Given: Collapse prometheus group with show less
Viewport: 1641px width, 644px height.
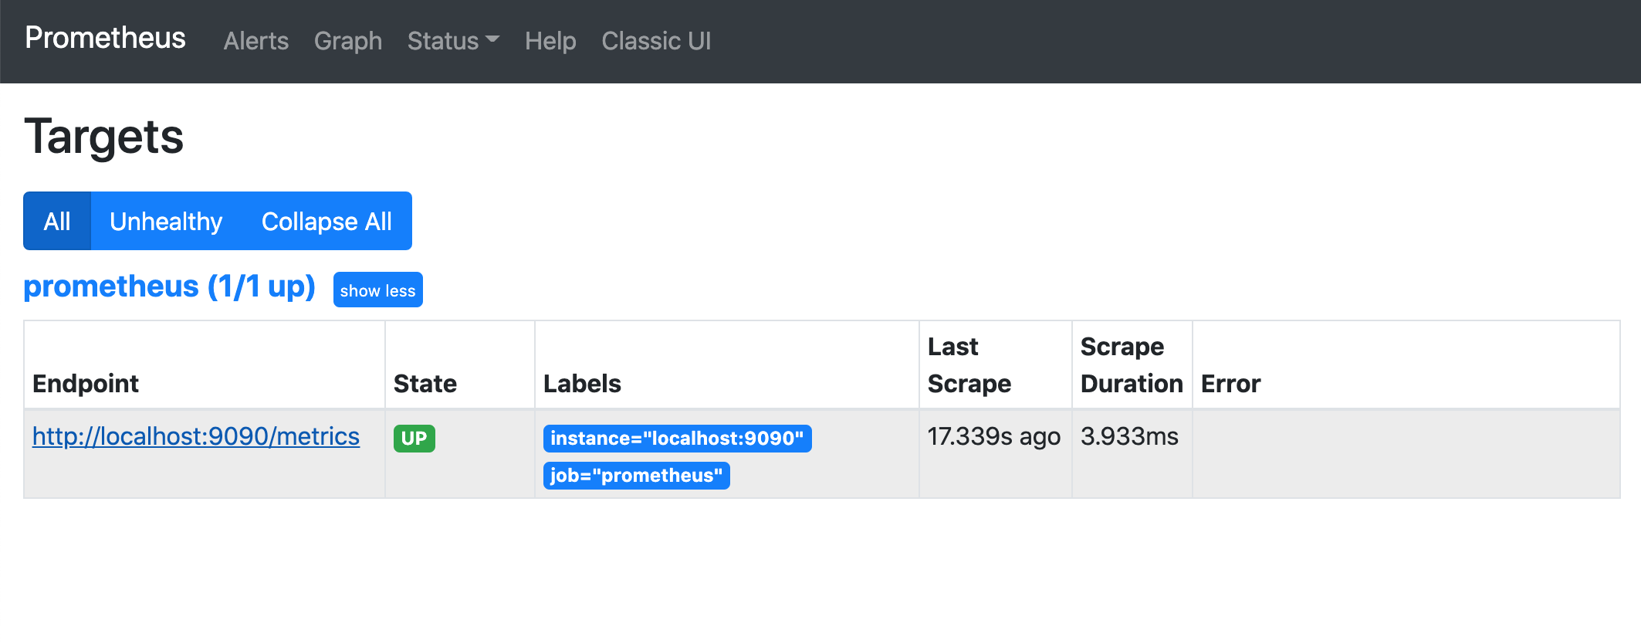Looking at the screenshot, I should 377,290.
